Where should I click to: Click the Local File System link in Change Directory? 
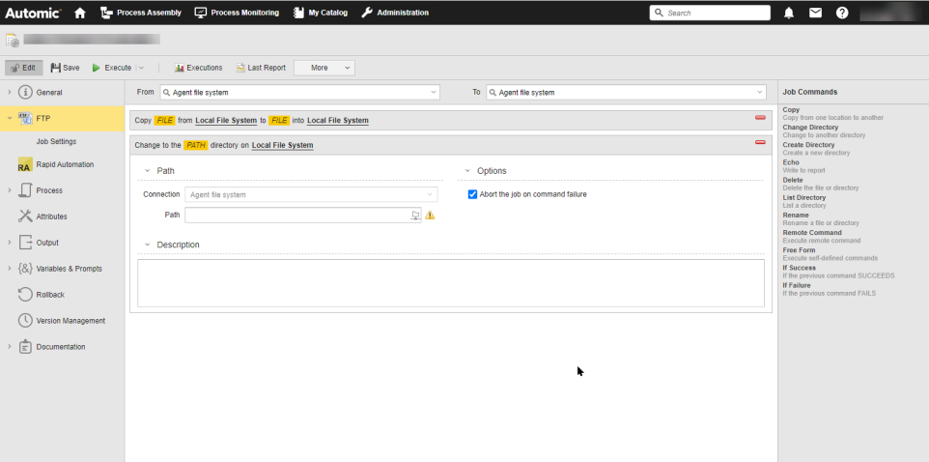(x=283, y=145)
